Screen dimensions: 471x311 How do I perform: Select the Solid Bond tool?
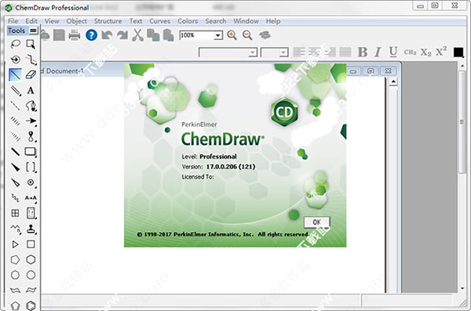pos(15,74)
